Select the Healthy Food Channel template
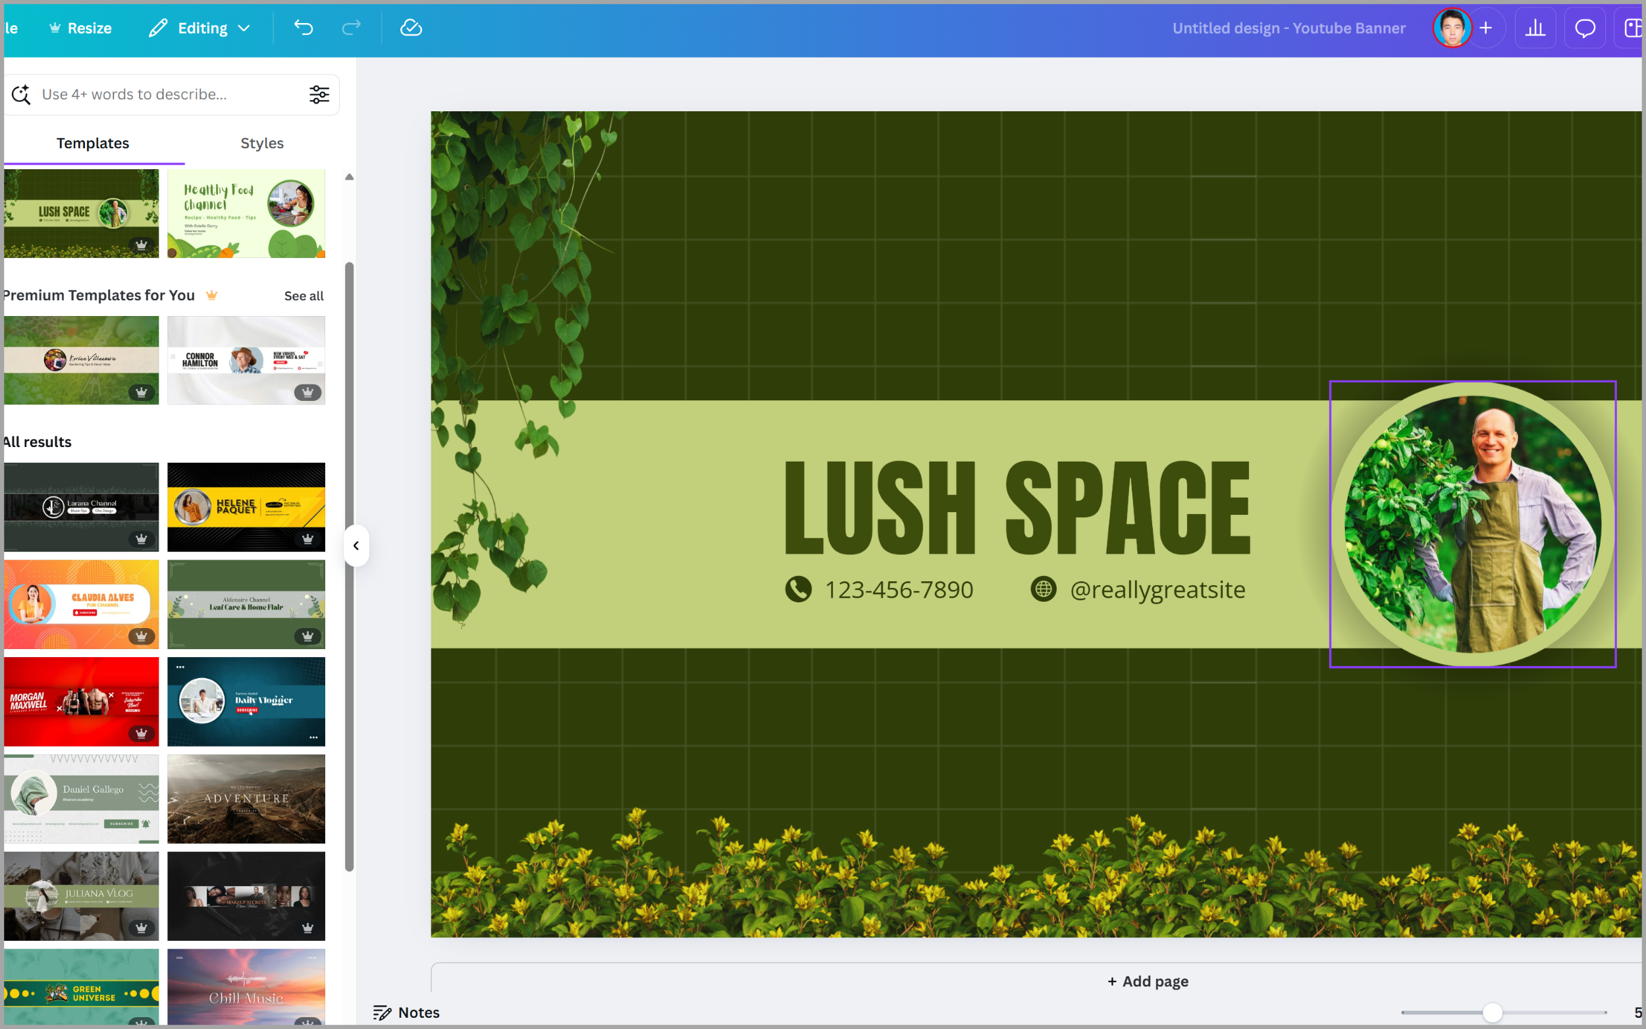 (x=246, y=214)
